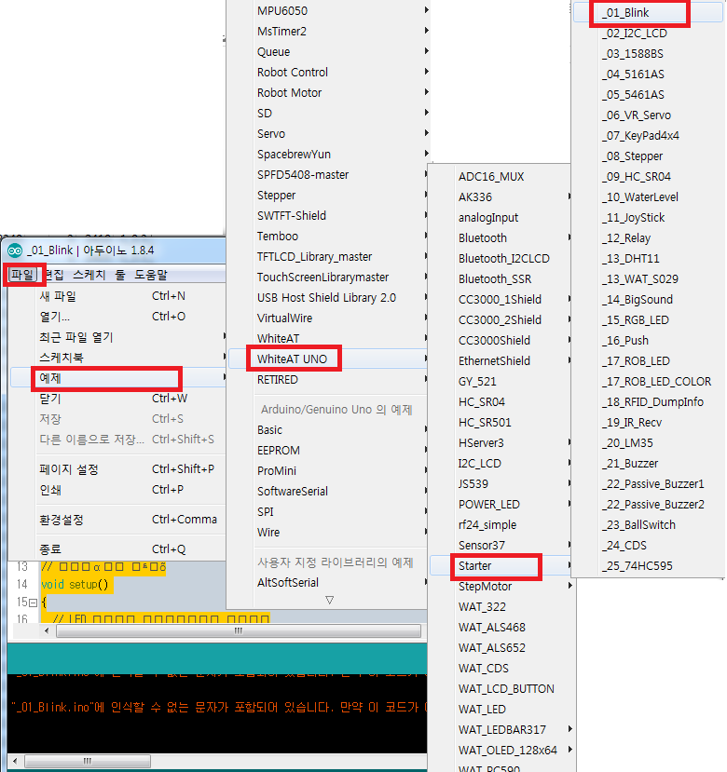Click the editor horizontal scrollbar thumb
727x772 pixels.
coord(239,630)
